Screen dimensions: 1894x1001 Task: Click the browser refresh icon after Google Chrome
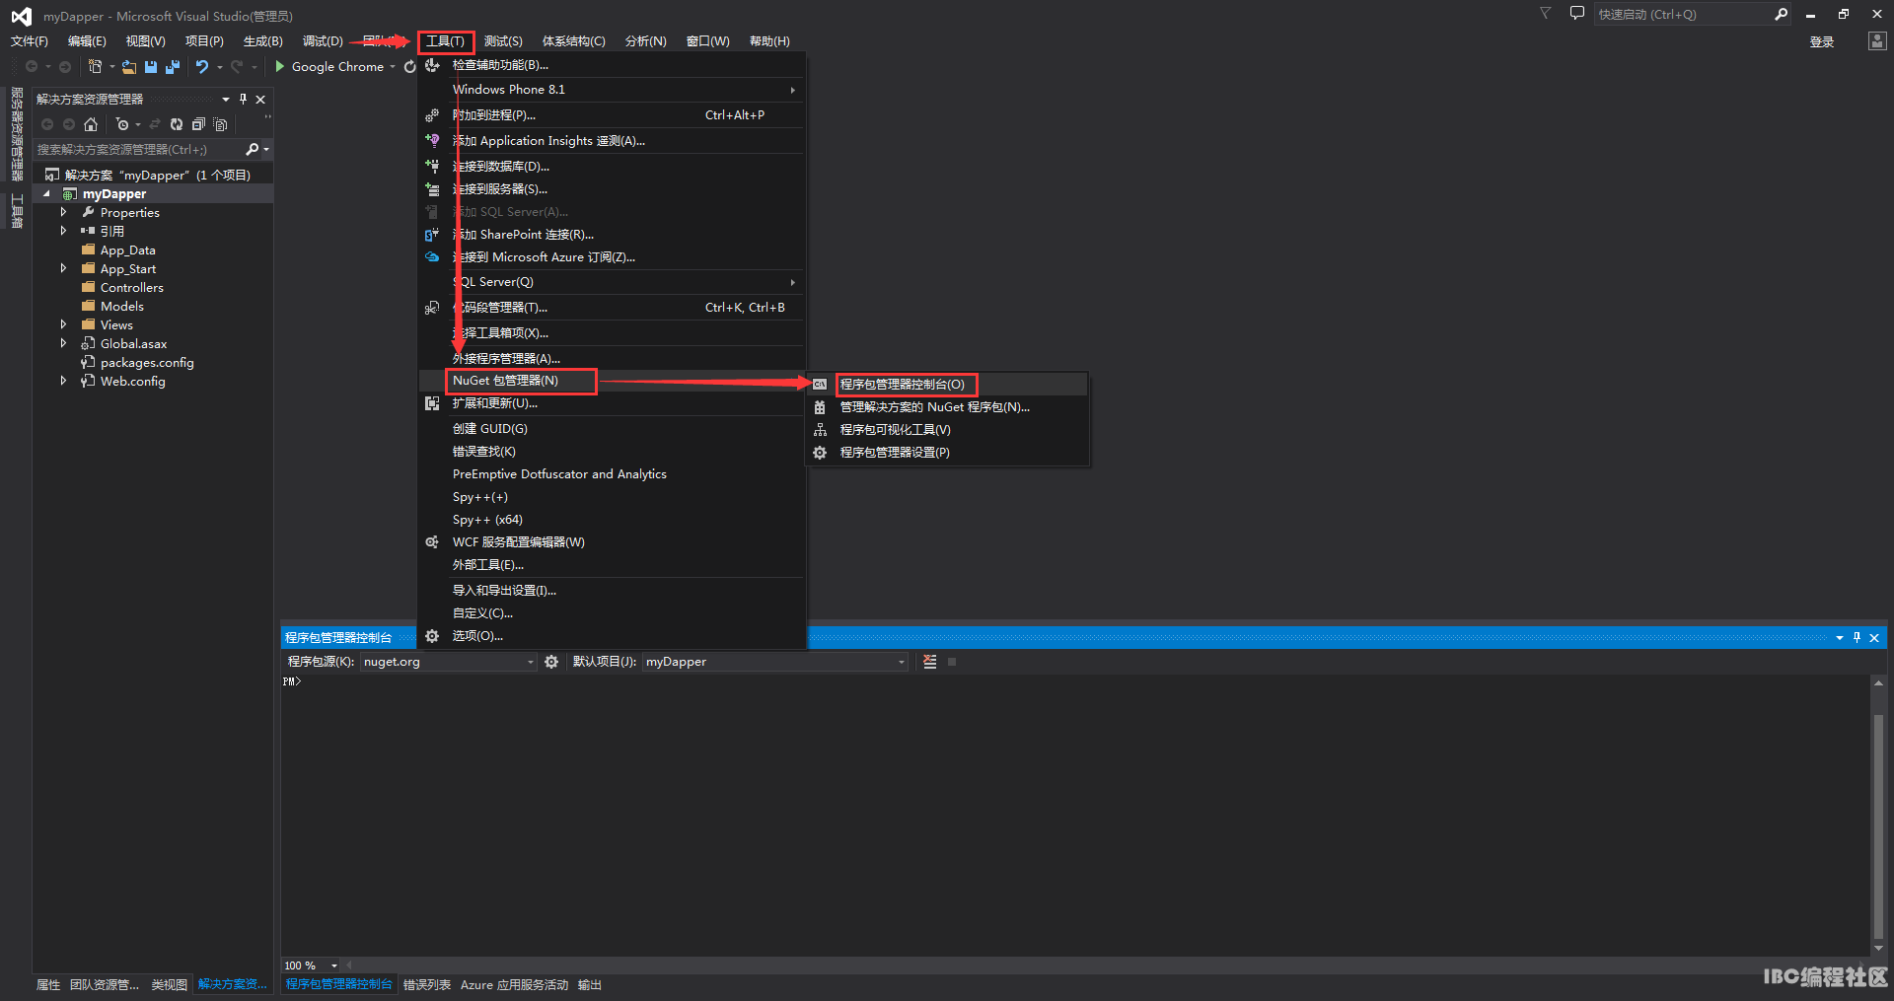point(409,67)
